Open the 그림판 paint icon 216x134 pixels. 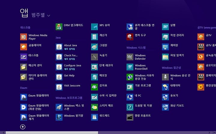(x=94, y=47)
